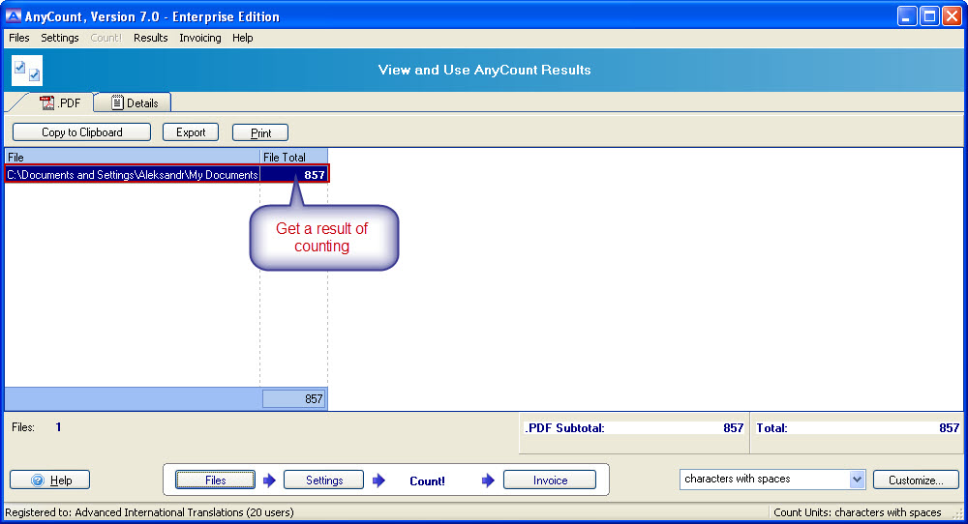The image size is (968, 524).
Task: Open the count units dropdown arrow
Action: 857,479
